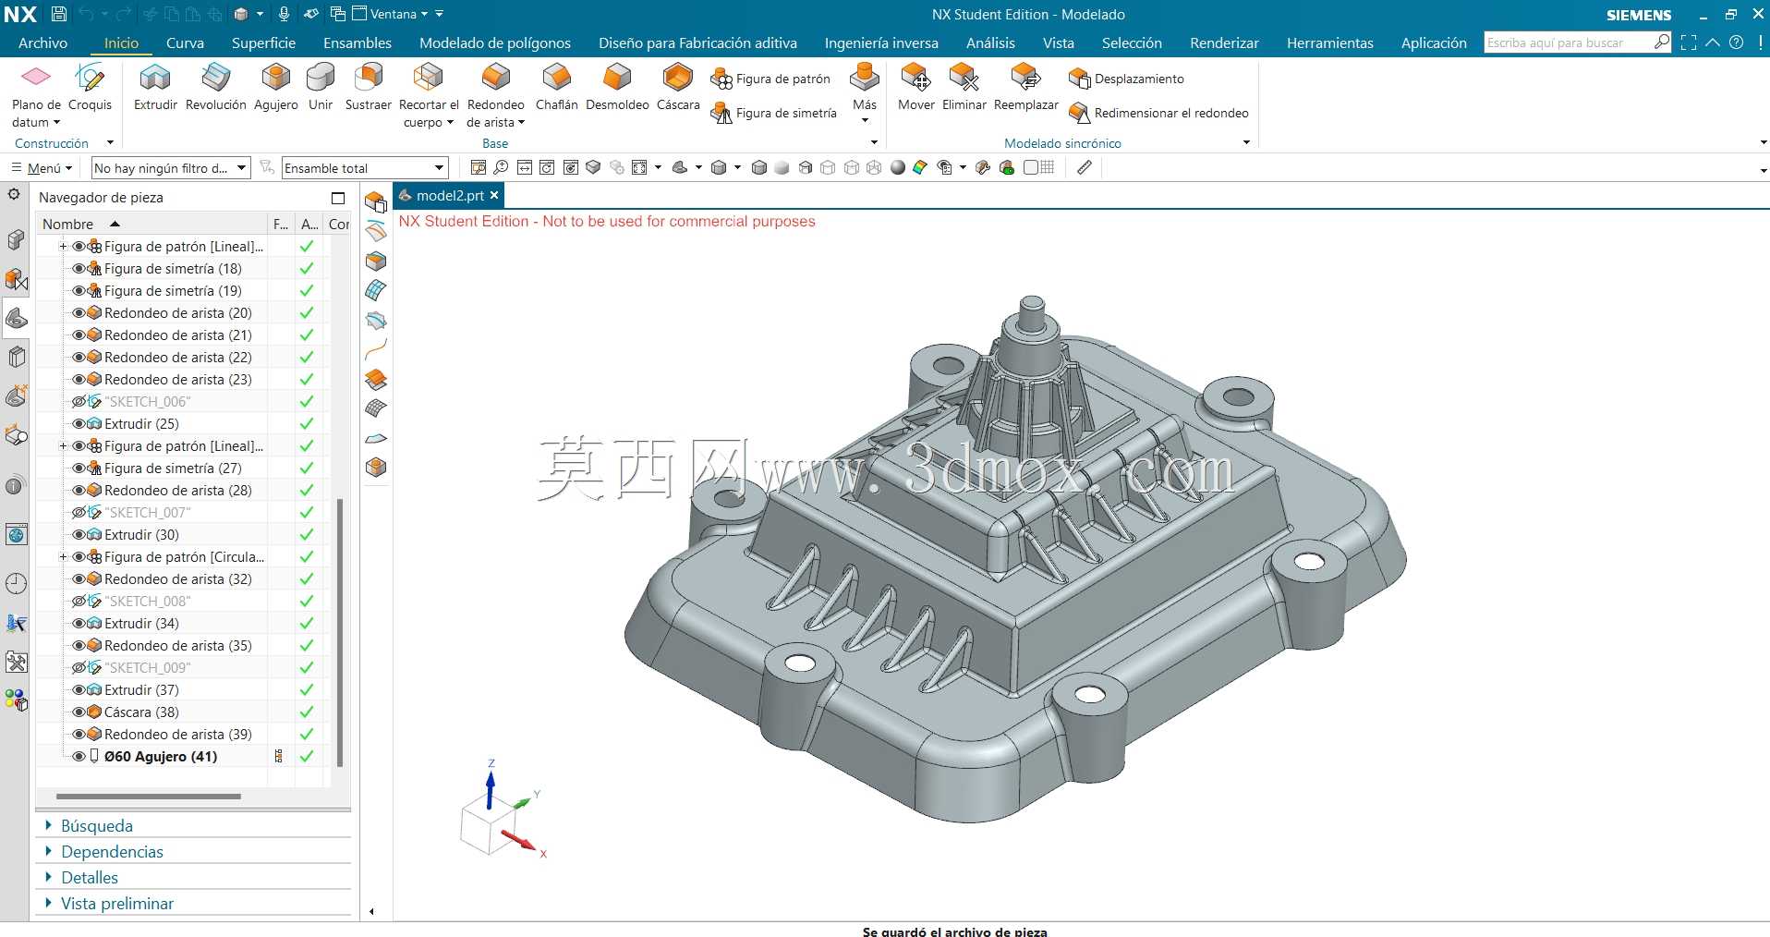The width and height of the screenshot is (1770, 937).
Task: Show hidden SKETCH_006 feature
Action: click(x=79, y=402)
